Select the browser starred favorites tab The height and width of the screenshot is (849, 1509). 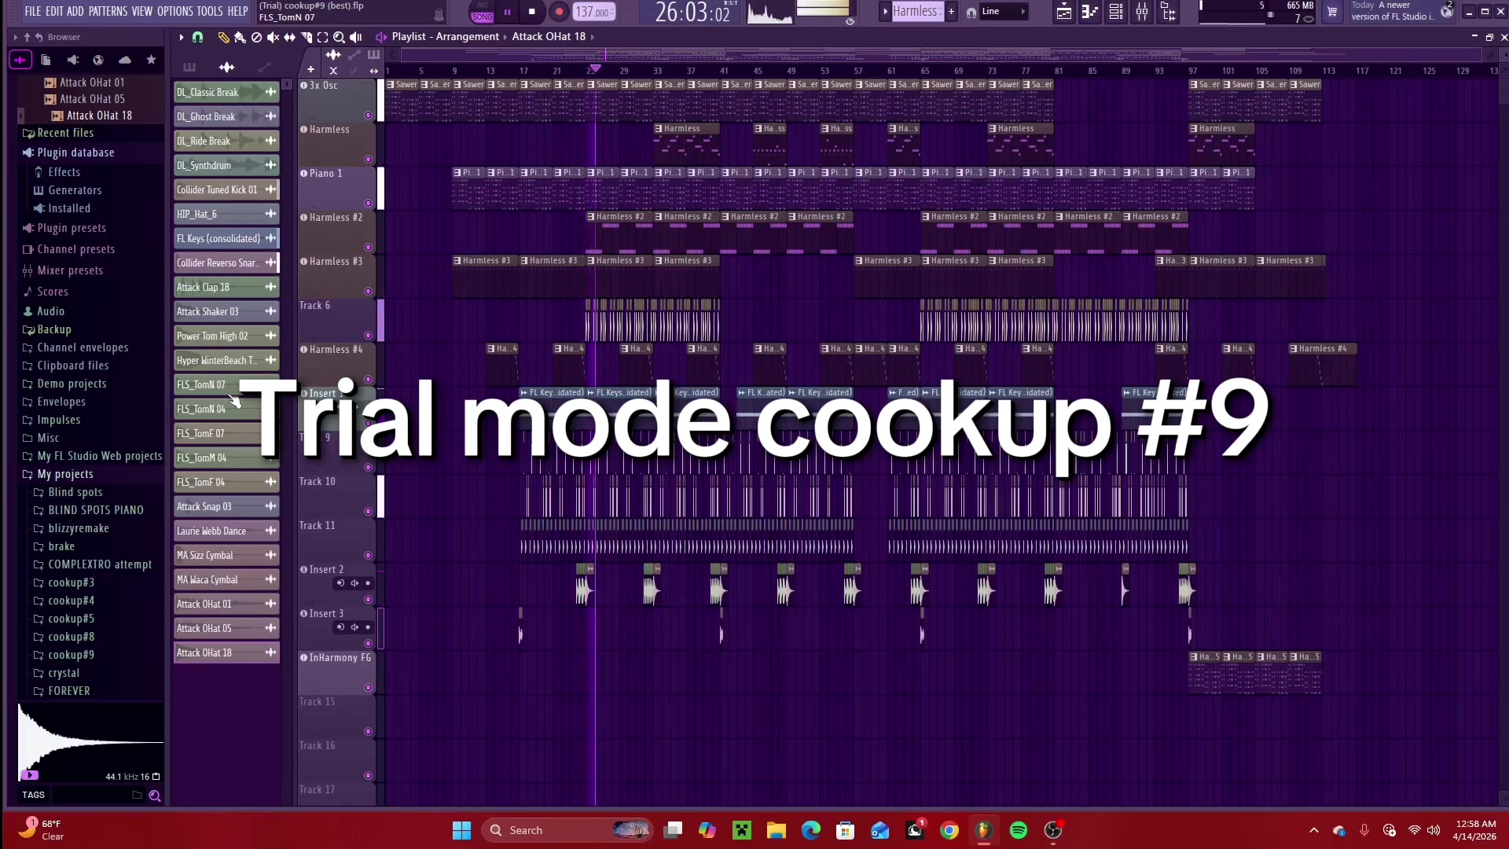(x=151, y=60)
